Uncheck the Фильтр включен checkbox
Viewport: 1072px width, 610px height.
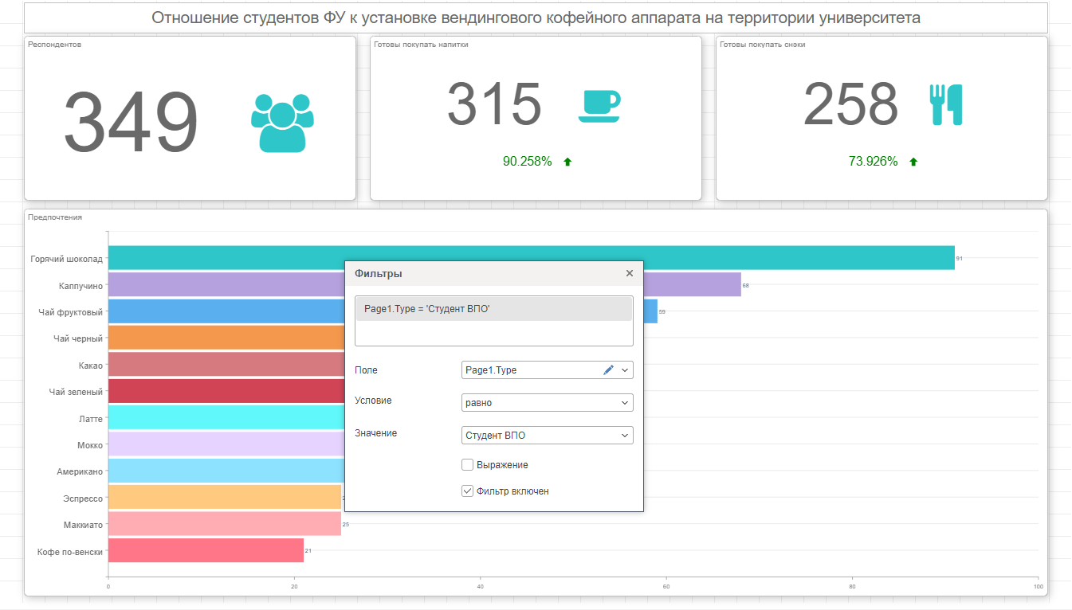tap(468, 491)
